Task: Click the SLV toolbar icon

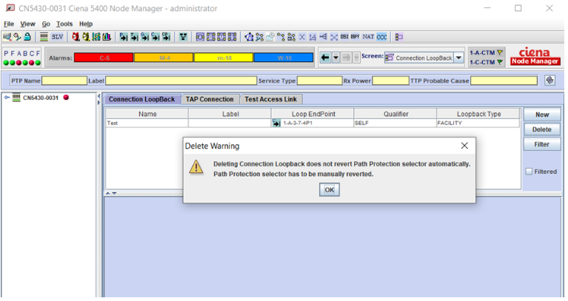Action: (57, 36)
